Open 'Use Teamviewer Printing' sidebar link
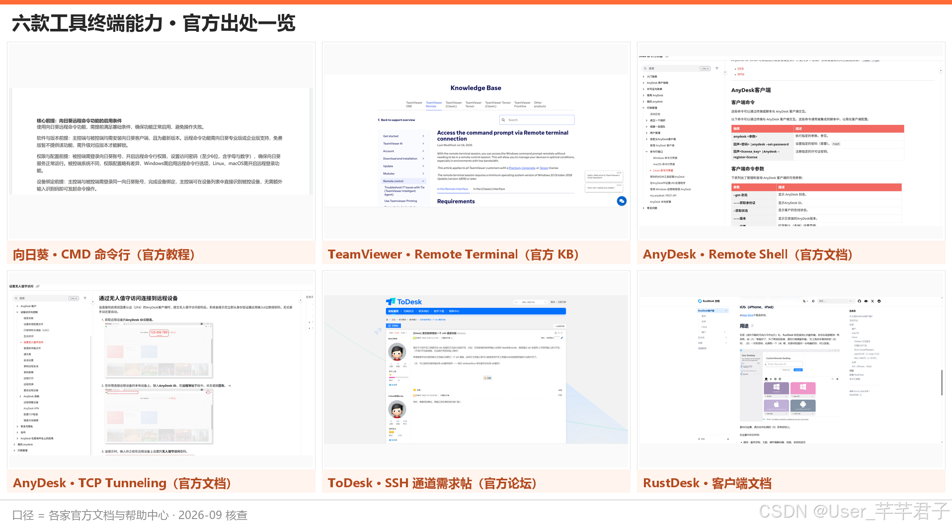The height and width of the screenshot is (527, 952). tap(400, 201)
